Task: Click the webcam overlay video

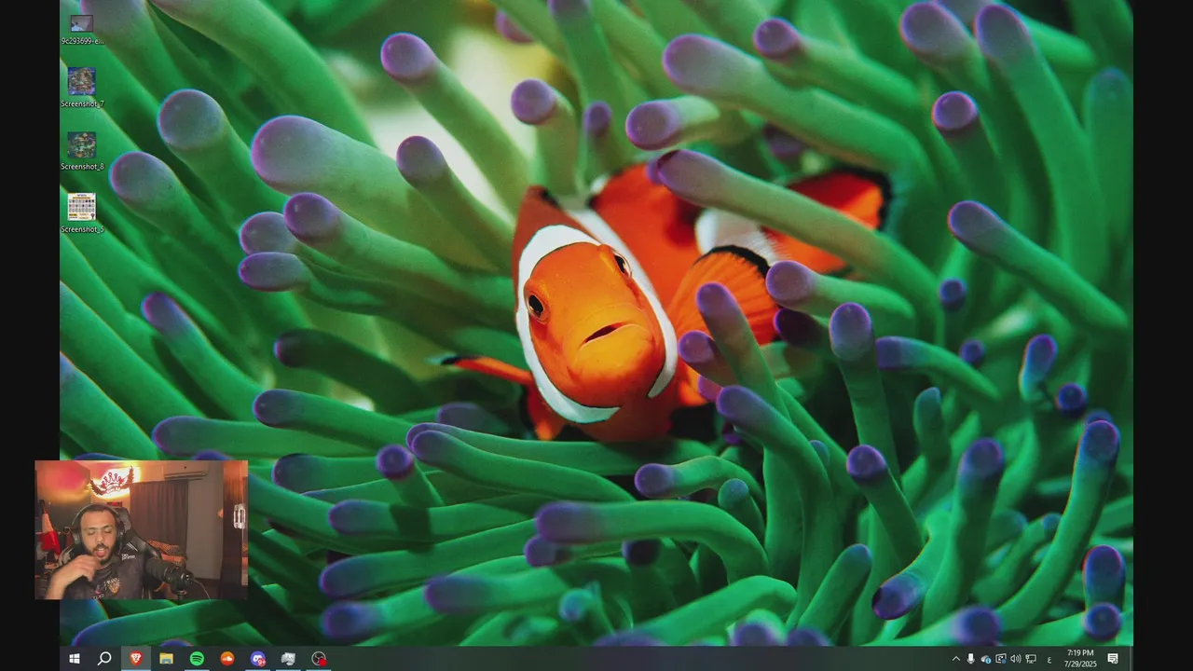Action: pyautogui.click(x=142, y=529)
